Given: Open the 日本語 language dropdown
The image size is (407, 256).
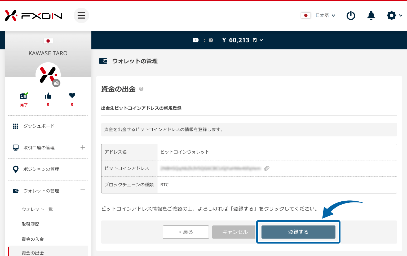Looking at the screenshot, I should pos(325,15).
